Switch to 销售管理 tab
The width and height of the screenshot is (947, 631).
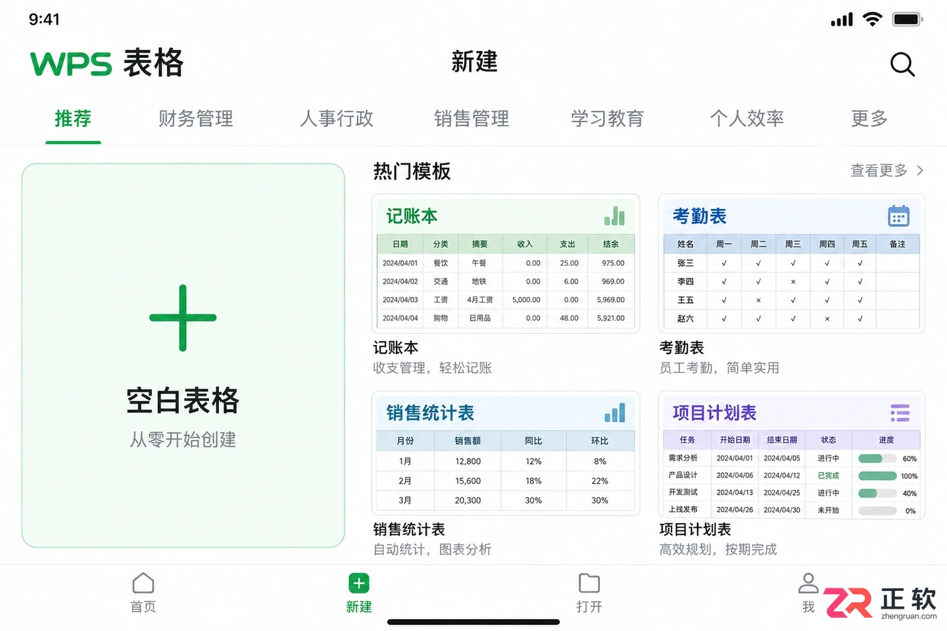coord(472,119)
